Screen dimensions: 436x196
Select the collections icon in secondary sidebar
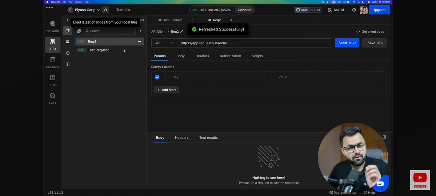pyautogui.click(x=67, y=30)
